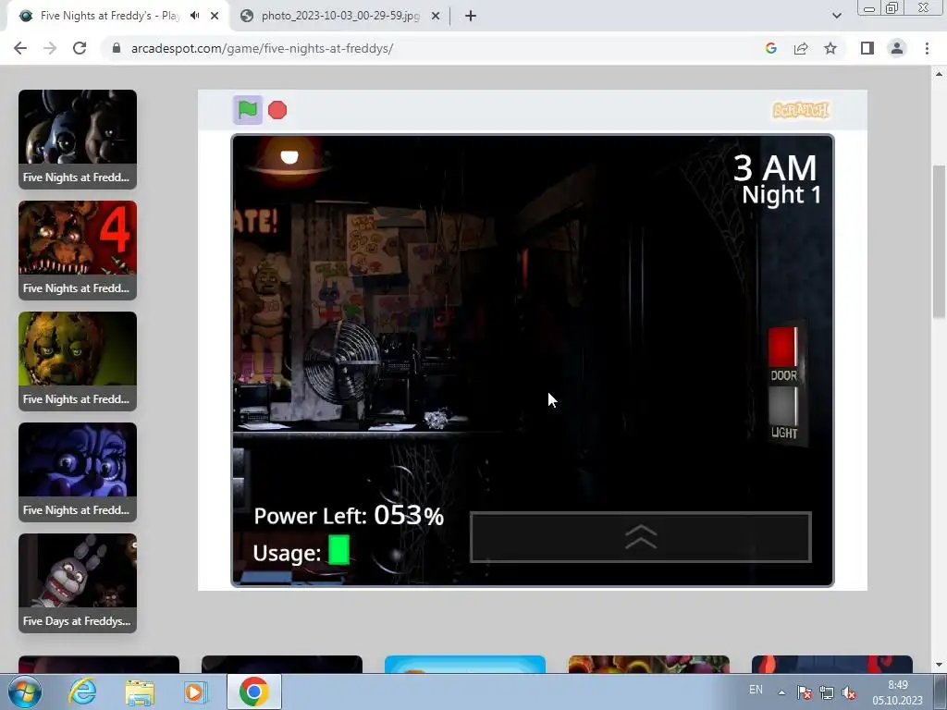Mute the Five Nights at Freddy's tab audio
This screenshot has height=710, width=947.
(x=194, y=16)
